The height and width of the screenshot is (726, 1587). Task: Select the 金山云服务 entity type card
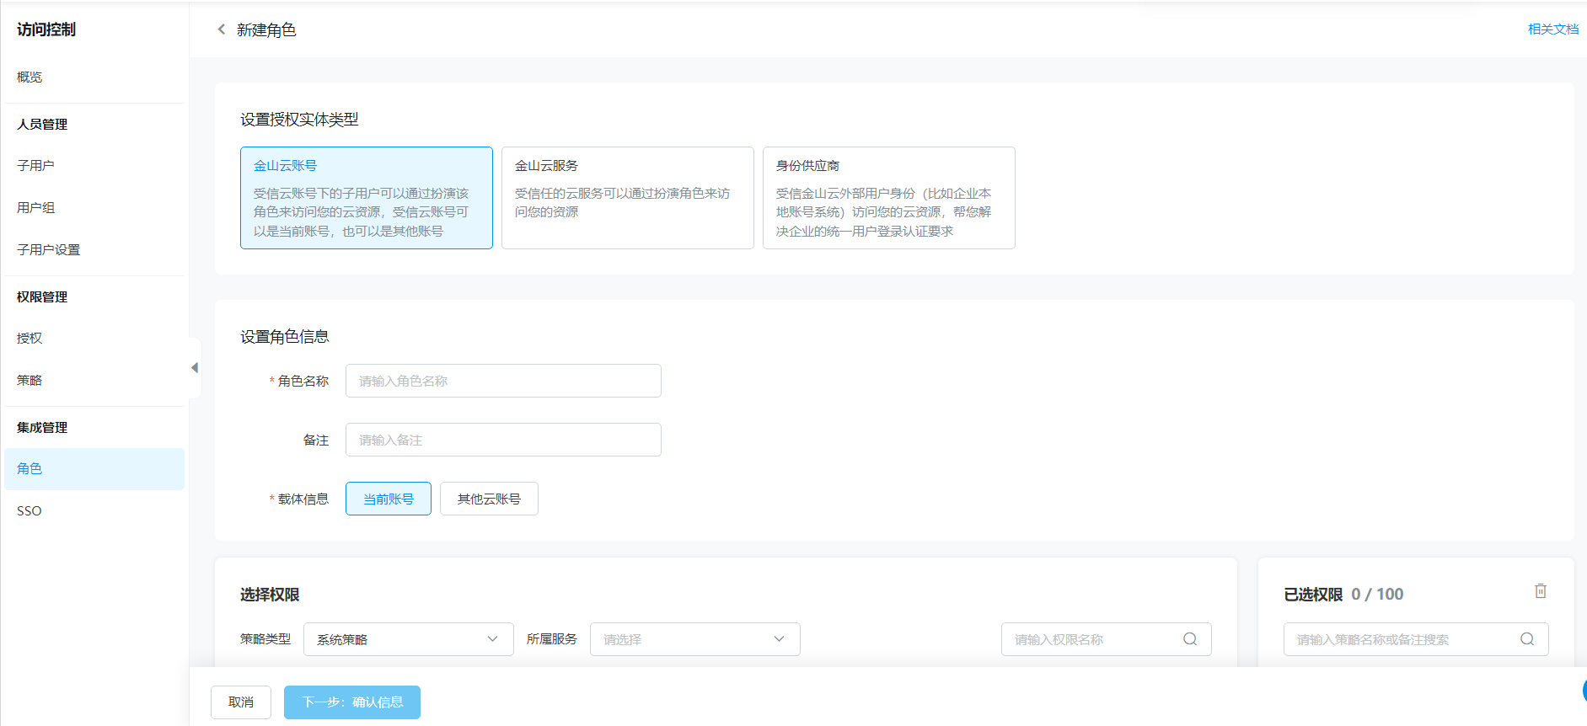(x=627, y=198)
